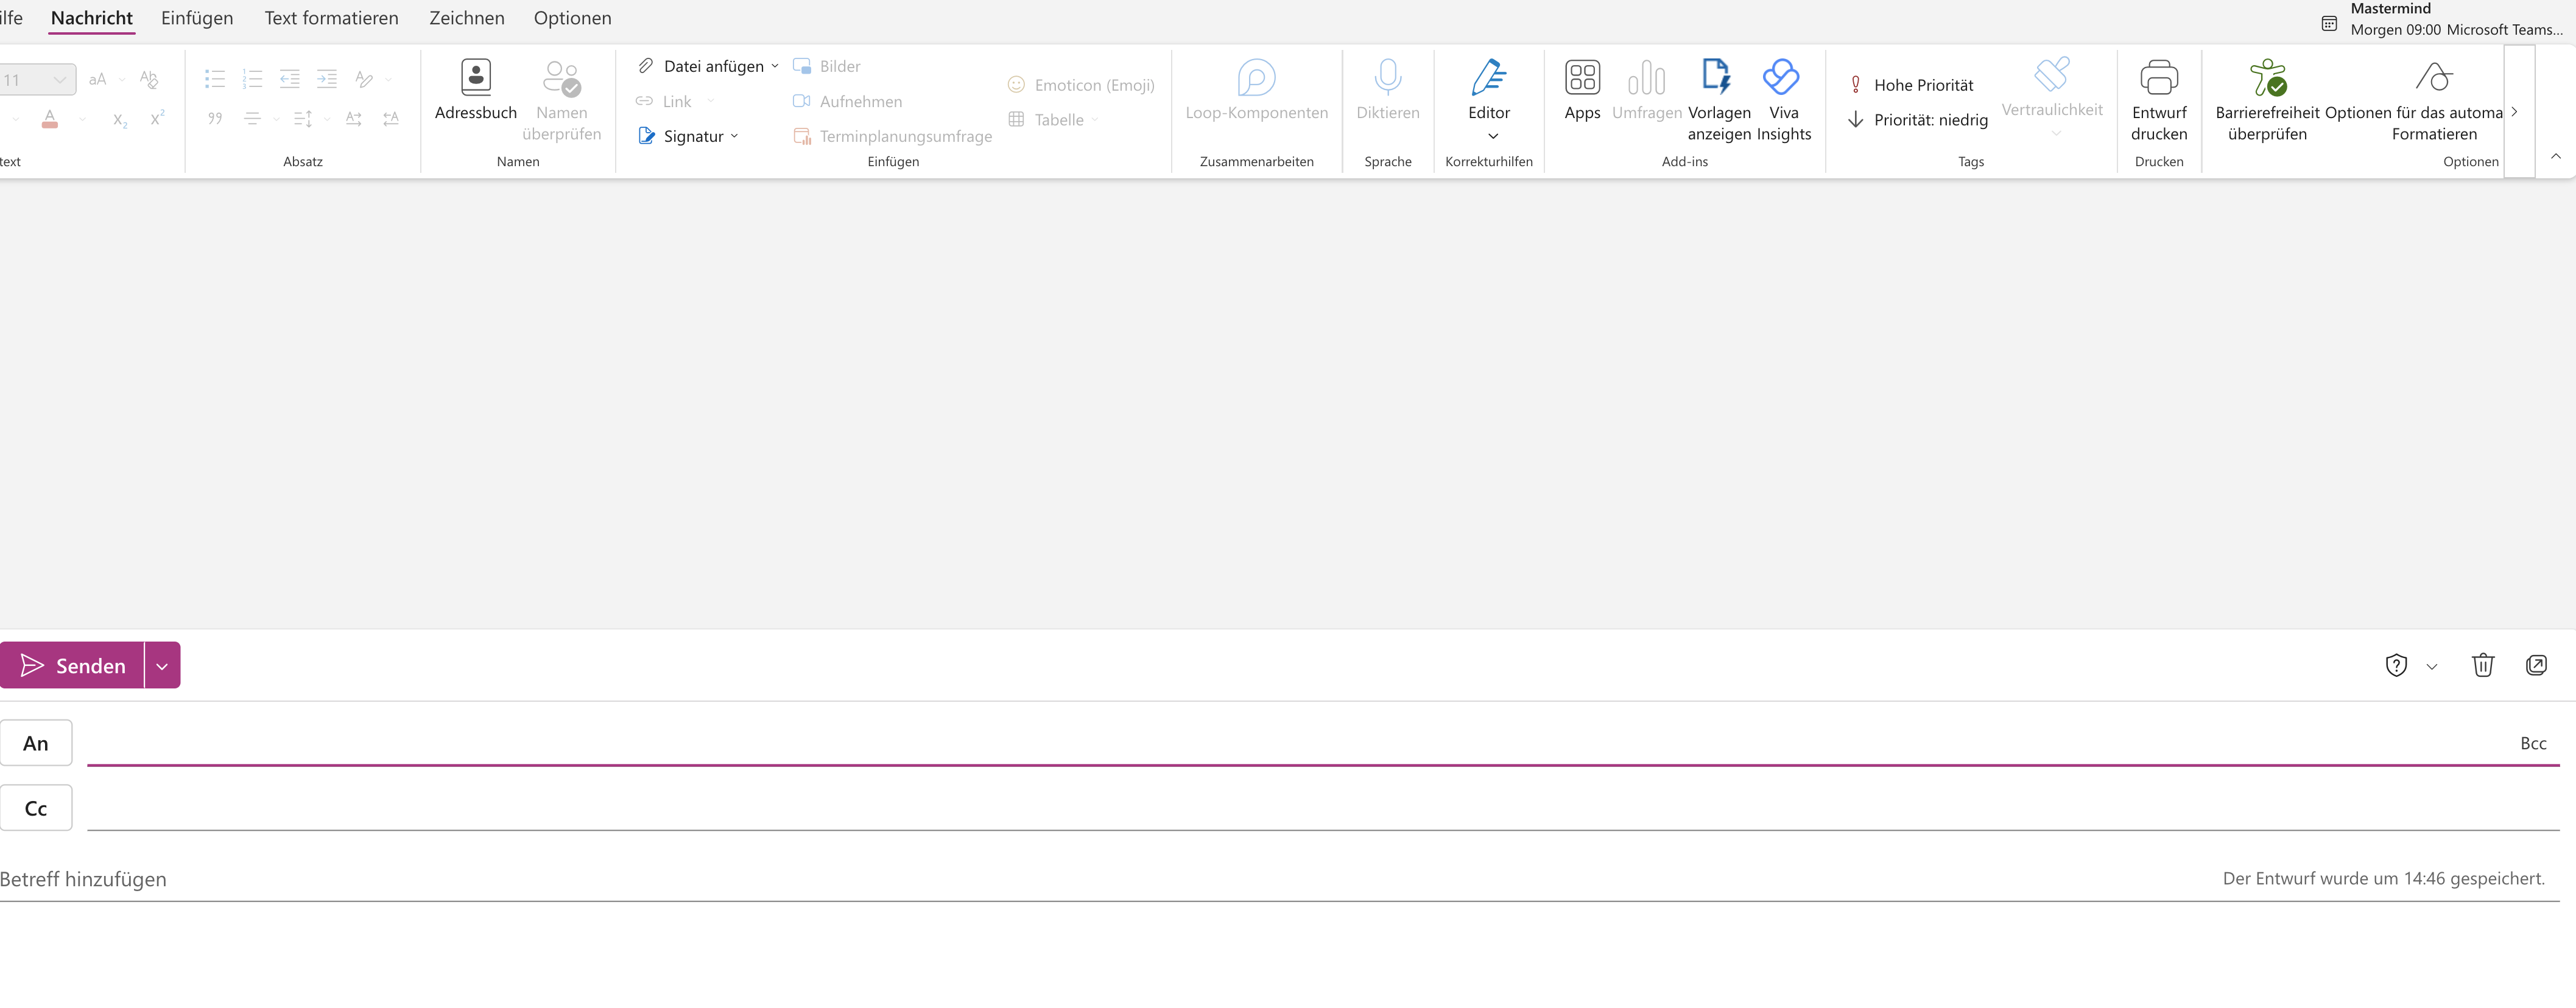This screenshot has width=2576, height=1008.
Task: Show the Bcc field
Action: tap(2533, 743)
